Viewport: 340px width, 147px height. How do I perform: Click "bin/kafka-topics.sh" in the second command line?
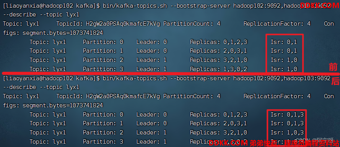(135, 78)
